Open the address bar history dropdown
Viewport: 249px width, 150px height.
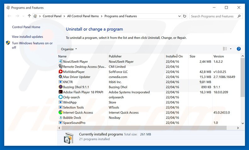point(179,16)
